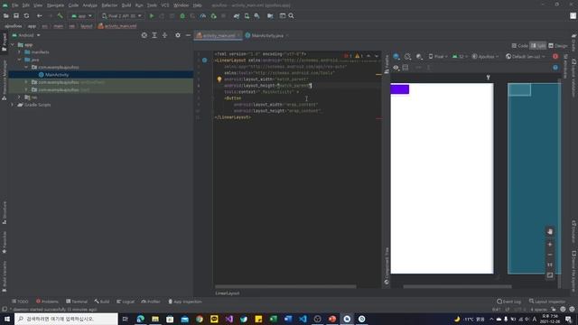Click the Save All disk icon
578x325 pixels.
(16, 16)
